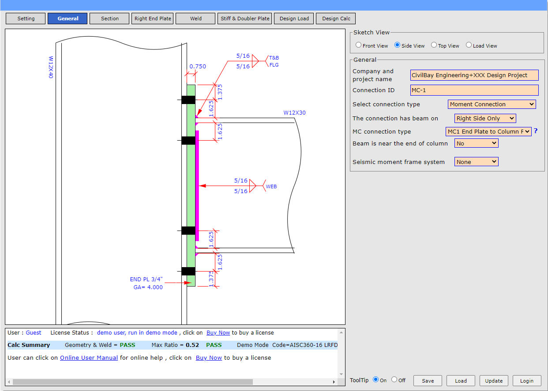Screen dimensions: 548x391
Task: Open the Online User Manual link
Action: point(89,357)
